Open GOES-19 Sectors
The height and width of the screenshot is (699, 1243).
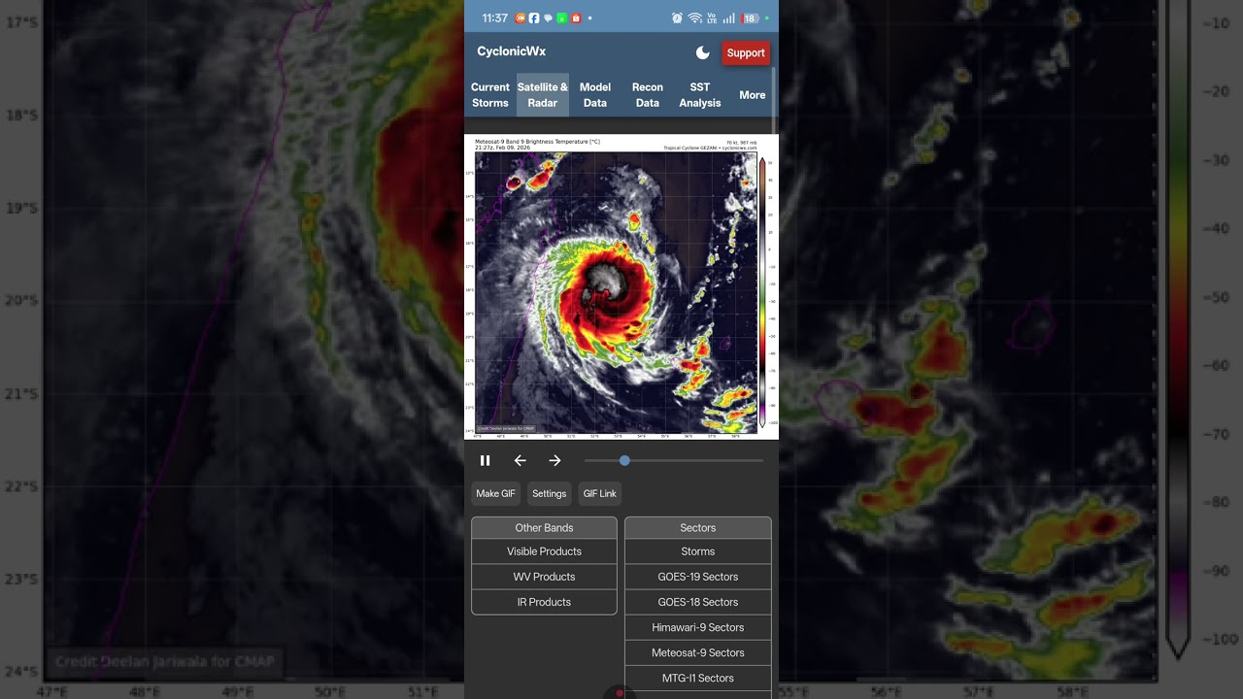point(698,577)
